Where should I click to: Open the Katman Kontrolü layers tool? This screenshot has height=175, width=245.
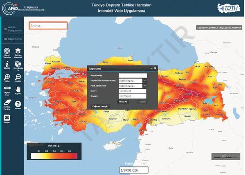click(x=18, y=51)
